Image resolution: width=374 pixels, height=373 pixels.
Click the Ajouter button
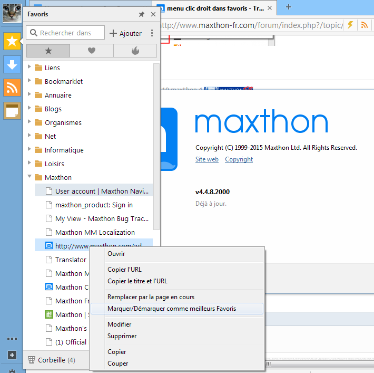click(125, 33)
